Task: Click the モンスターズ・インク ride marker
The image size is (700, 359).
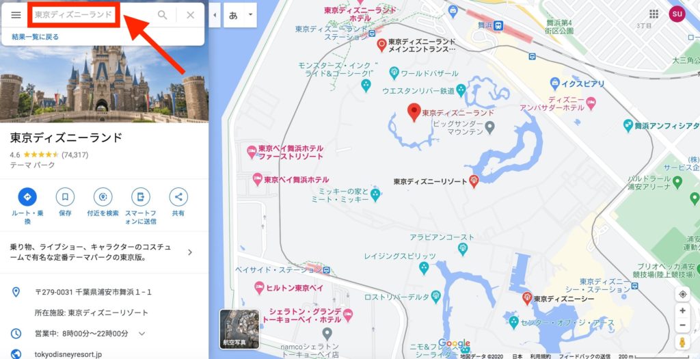Action: pos(366,85)
